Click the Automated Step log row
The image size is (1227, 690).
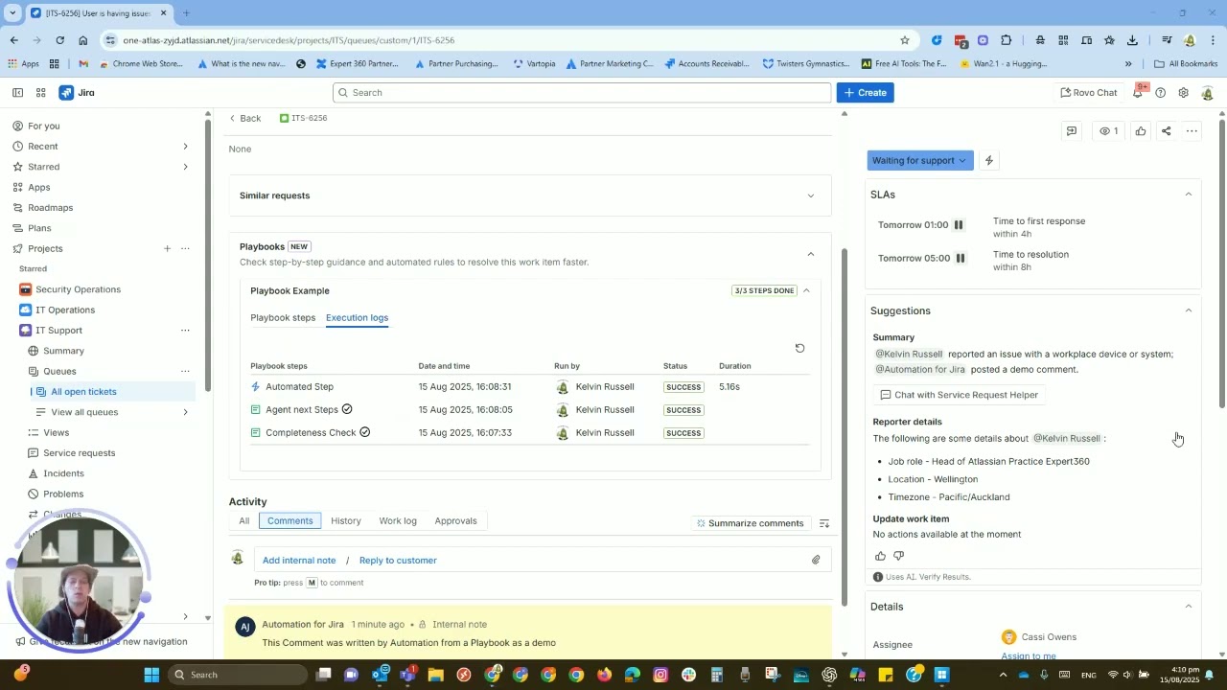point(530,387)
